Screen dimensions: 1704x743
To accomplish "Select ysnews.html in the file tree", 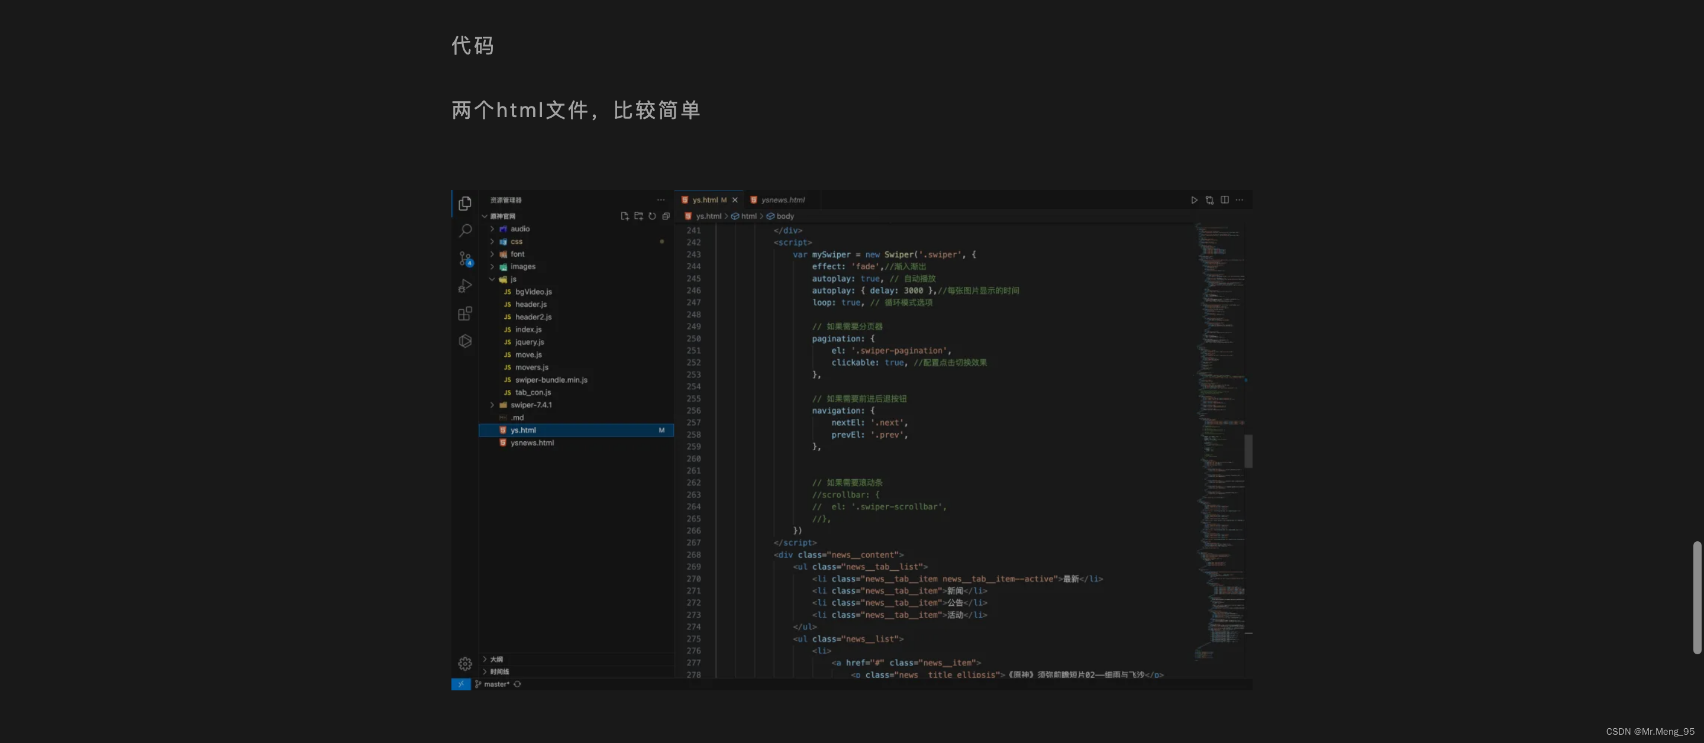I will coord(576,442).
